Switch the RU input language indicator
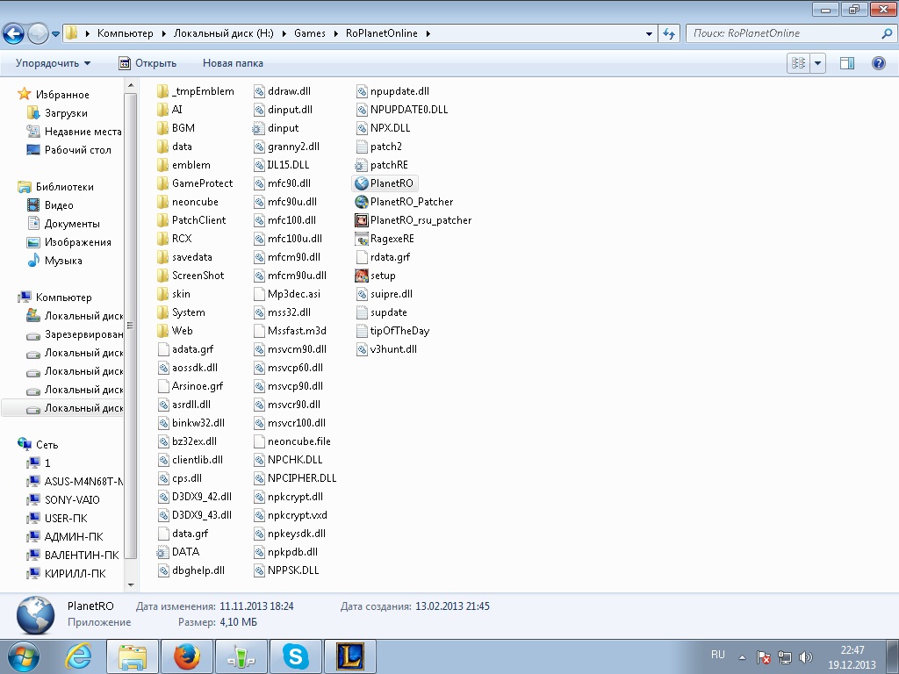This screenshot has width=899, height=674. pos(718,655)
